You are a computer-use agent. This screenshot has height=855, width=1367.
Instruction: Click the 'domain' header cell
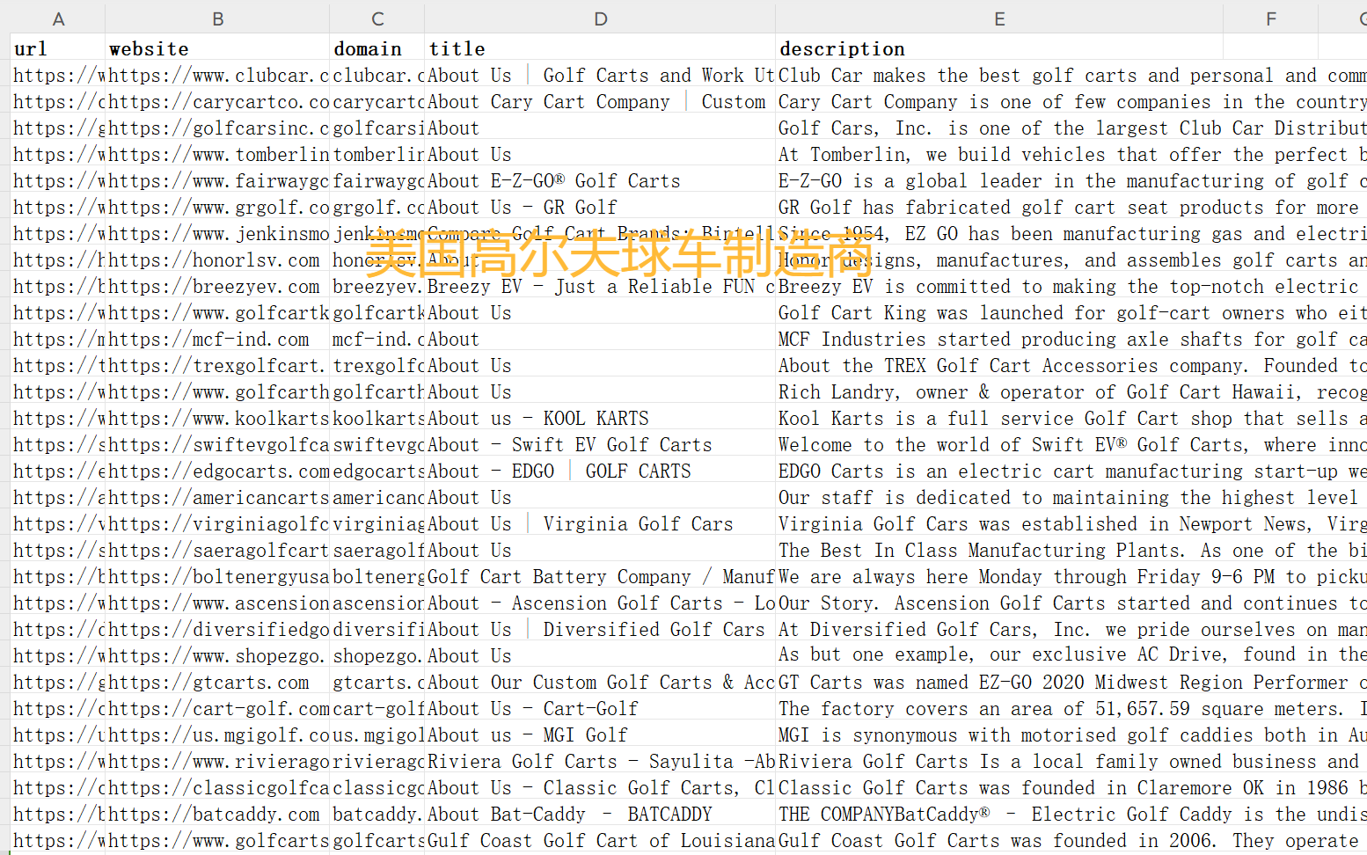[377, 48]
